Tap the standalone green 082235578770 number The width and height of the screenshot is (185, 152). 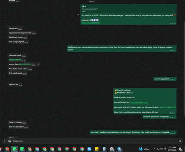point(15,60)
